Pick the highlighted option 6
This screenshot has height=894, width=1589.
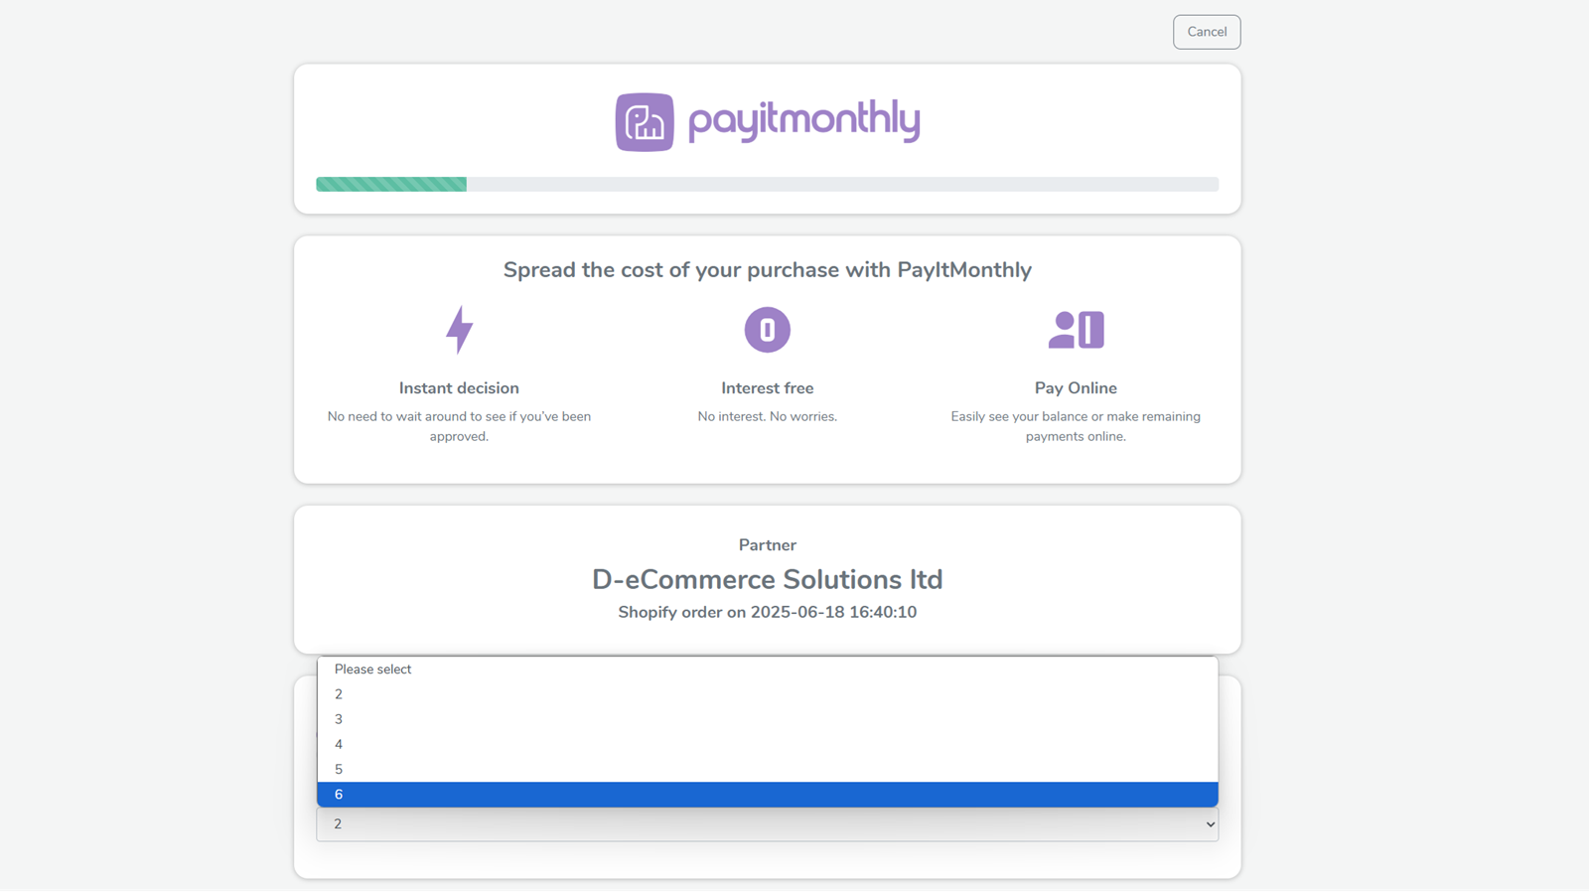tap(767, 795)
